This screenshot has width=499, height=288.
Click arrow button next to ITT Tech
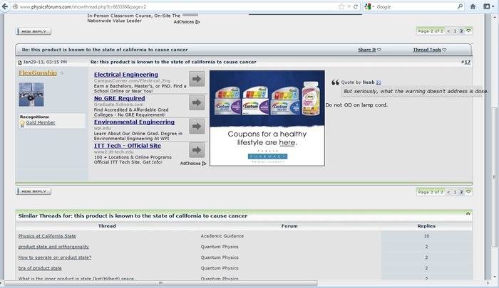pyautogui.click(x=197, y=150)
